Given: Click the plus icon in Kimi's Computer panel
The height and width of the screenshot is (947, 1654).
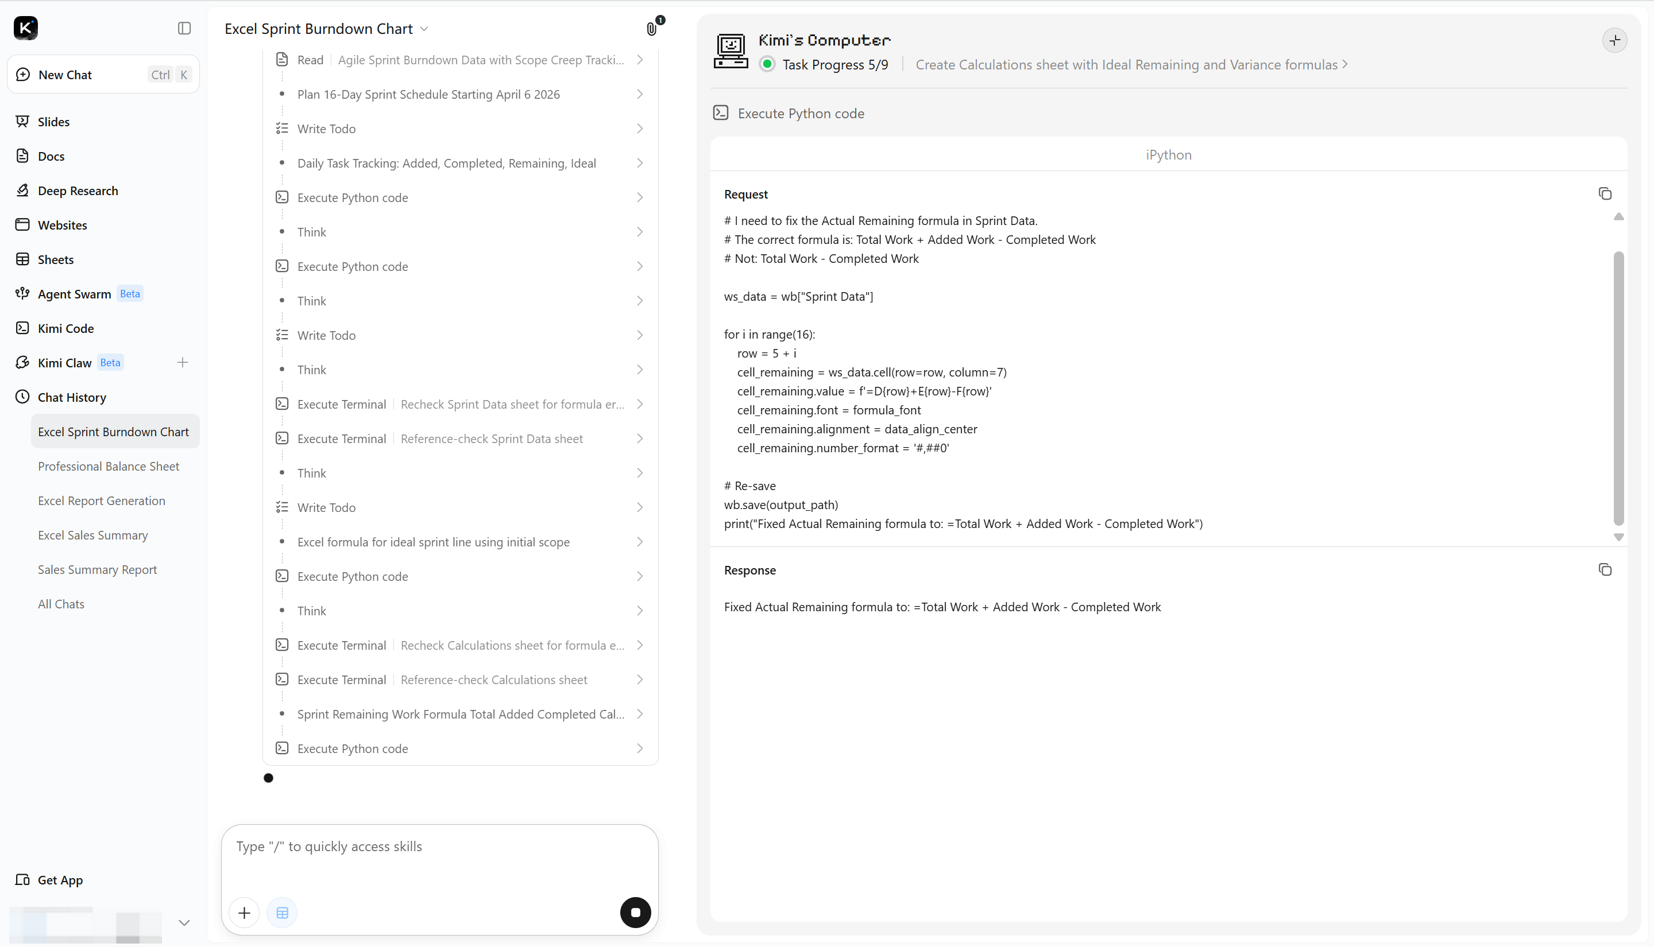Looking at the screenshot, I should [x=1614, y=40].
